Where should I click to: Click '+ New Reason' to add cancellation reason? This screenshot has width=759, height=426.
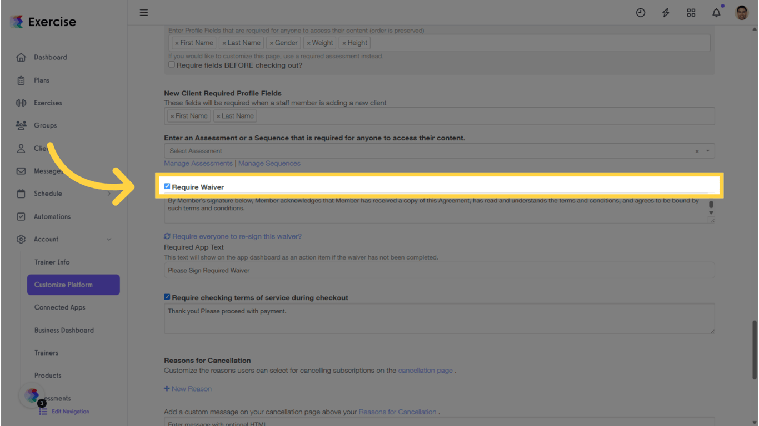[188, 388]
